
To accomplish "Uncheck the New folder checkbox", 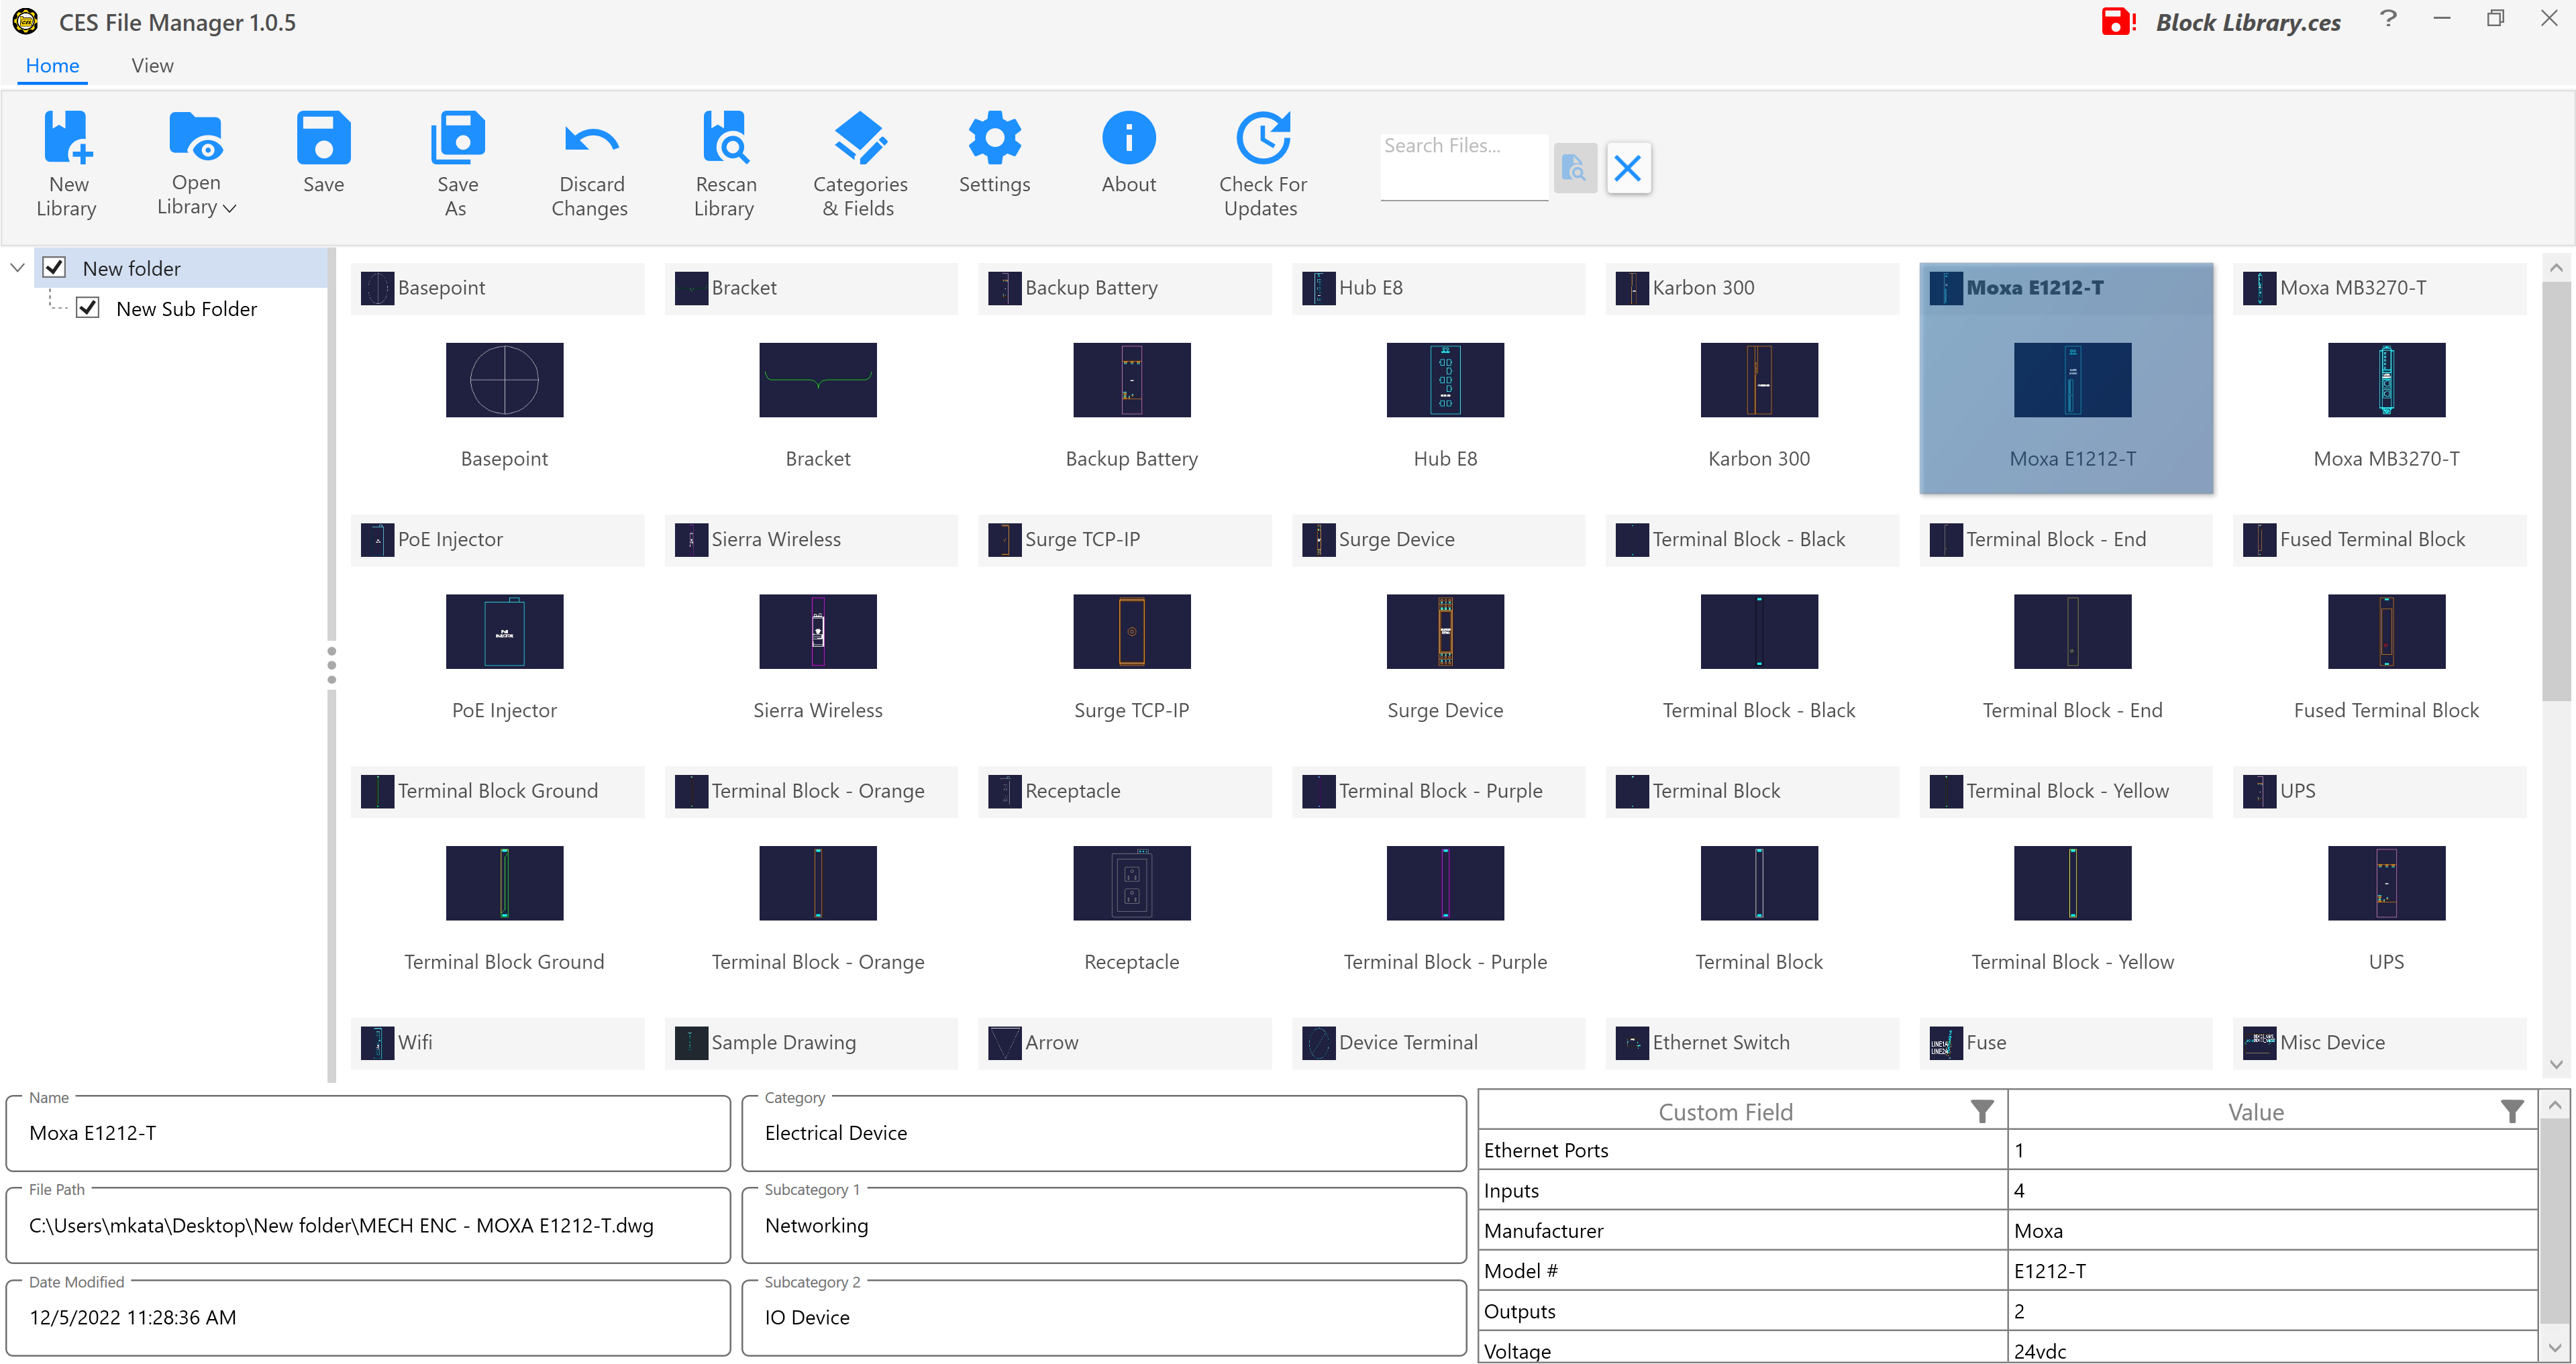I will (x=55, y=268).
